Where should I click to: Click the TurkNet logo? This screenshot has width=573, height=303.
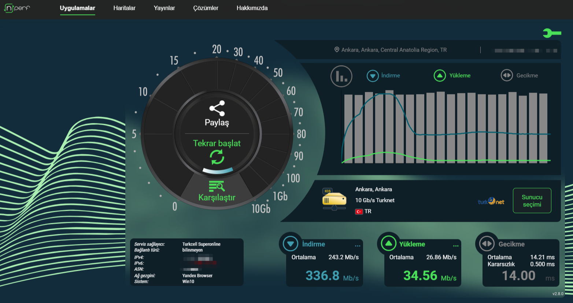491,201
